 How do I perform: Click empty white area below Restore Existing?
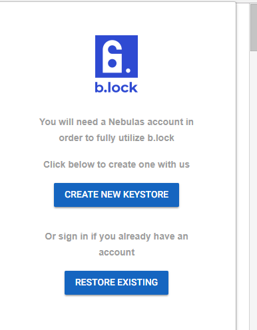(x=117, y=314)
